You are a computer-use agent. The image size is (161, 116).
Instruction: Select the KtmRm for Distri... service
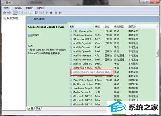point(104,84)
